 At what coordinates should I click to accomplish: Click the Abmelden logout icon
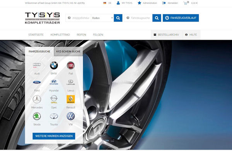(x=164, y=3)
